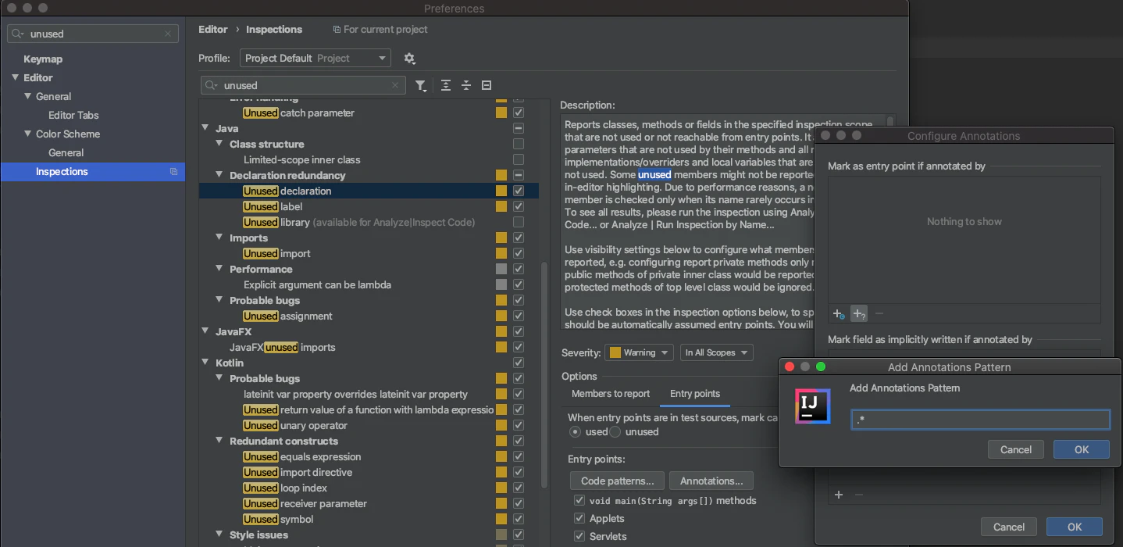Click OK in Add Annotations Pattern dialog
Screen dimensions: 1123x547
tap(1082, 449)
